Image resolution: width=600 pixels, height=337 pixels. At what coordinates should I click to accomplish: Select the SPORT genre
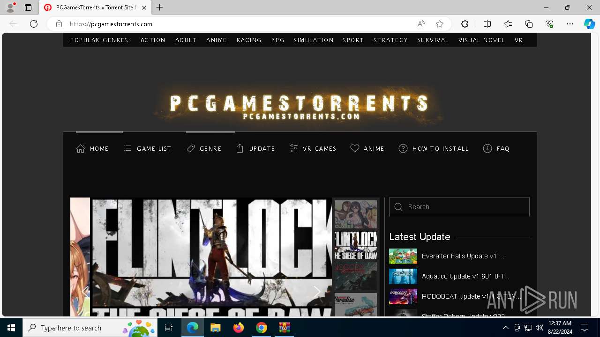[353, 40]
